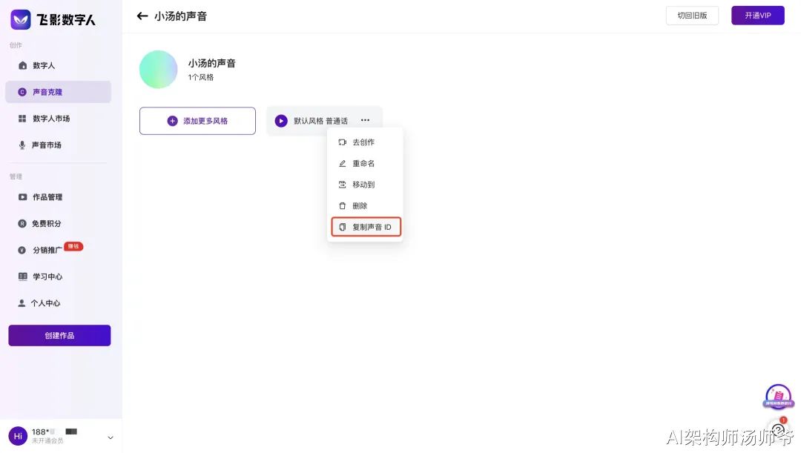Open 分销推广 in the sidebar

tap(47, 250)
